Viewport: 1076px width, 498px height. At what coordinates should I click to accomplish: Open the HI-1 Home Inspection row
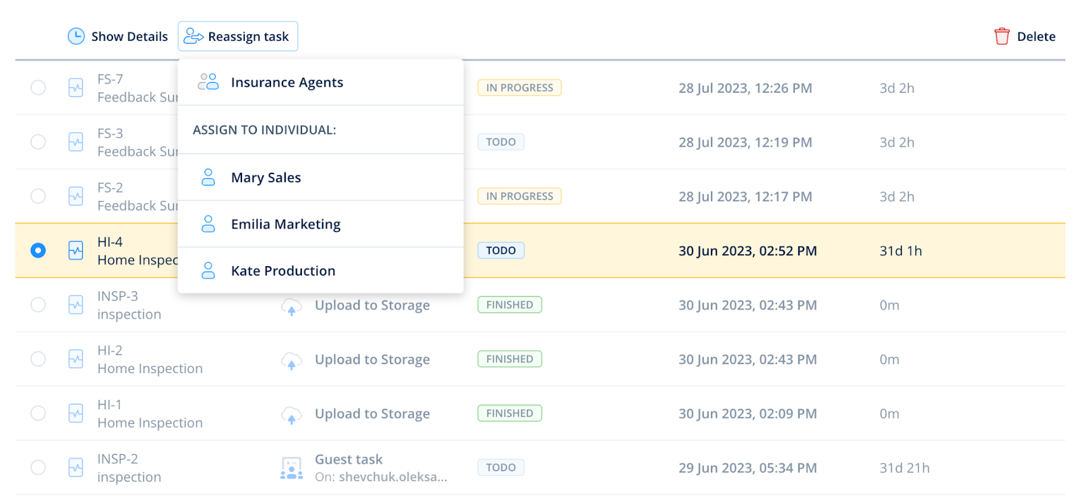point(150,414)
